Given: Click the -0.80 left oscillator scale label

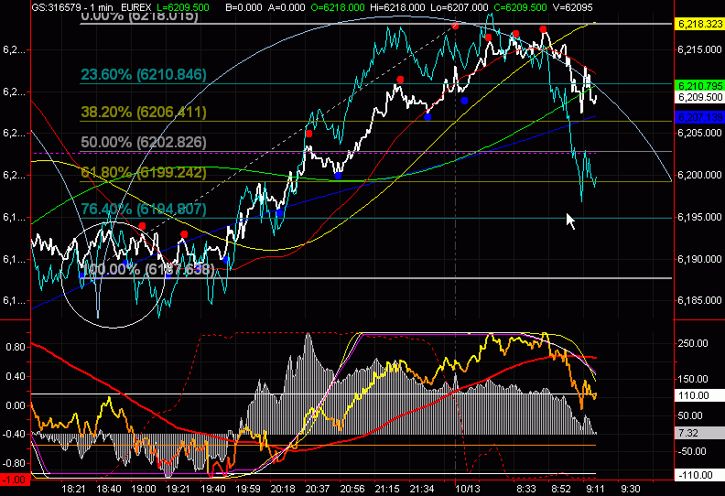Looking at the screenshot, I should [x=14, y=463].
